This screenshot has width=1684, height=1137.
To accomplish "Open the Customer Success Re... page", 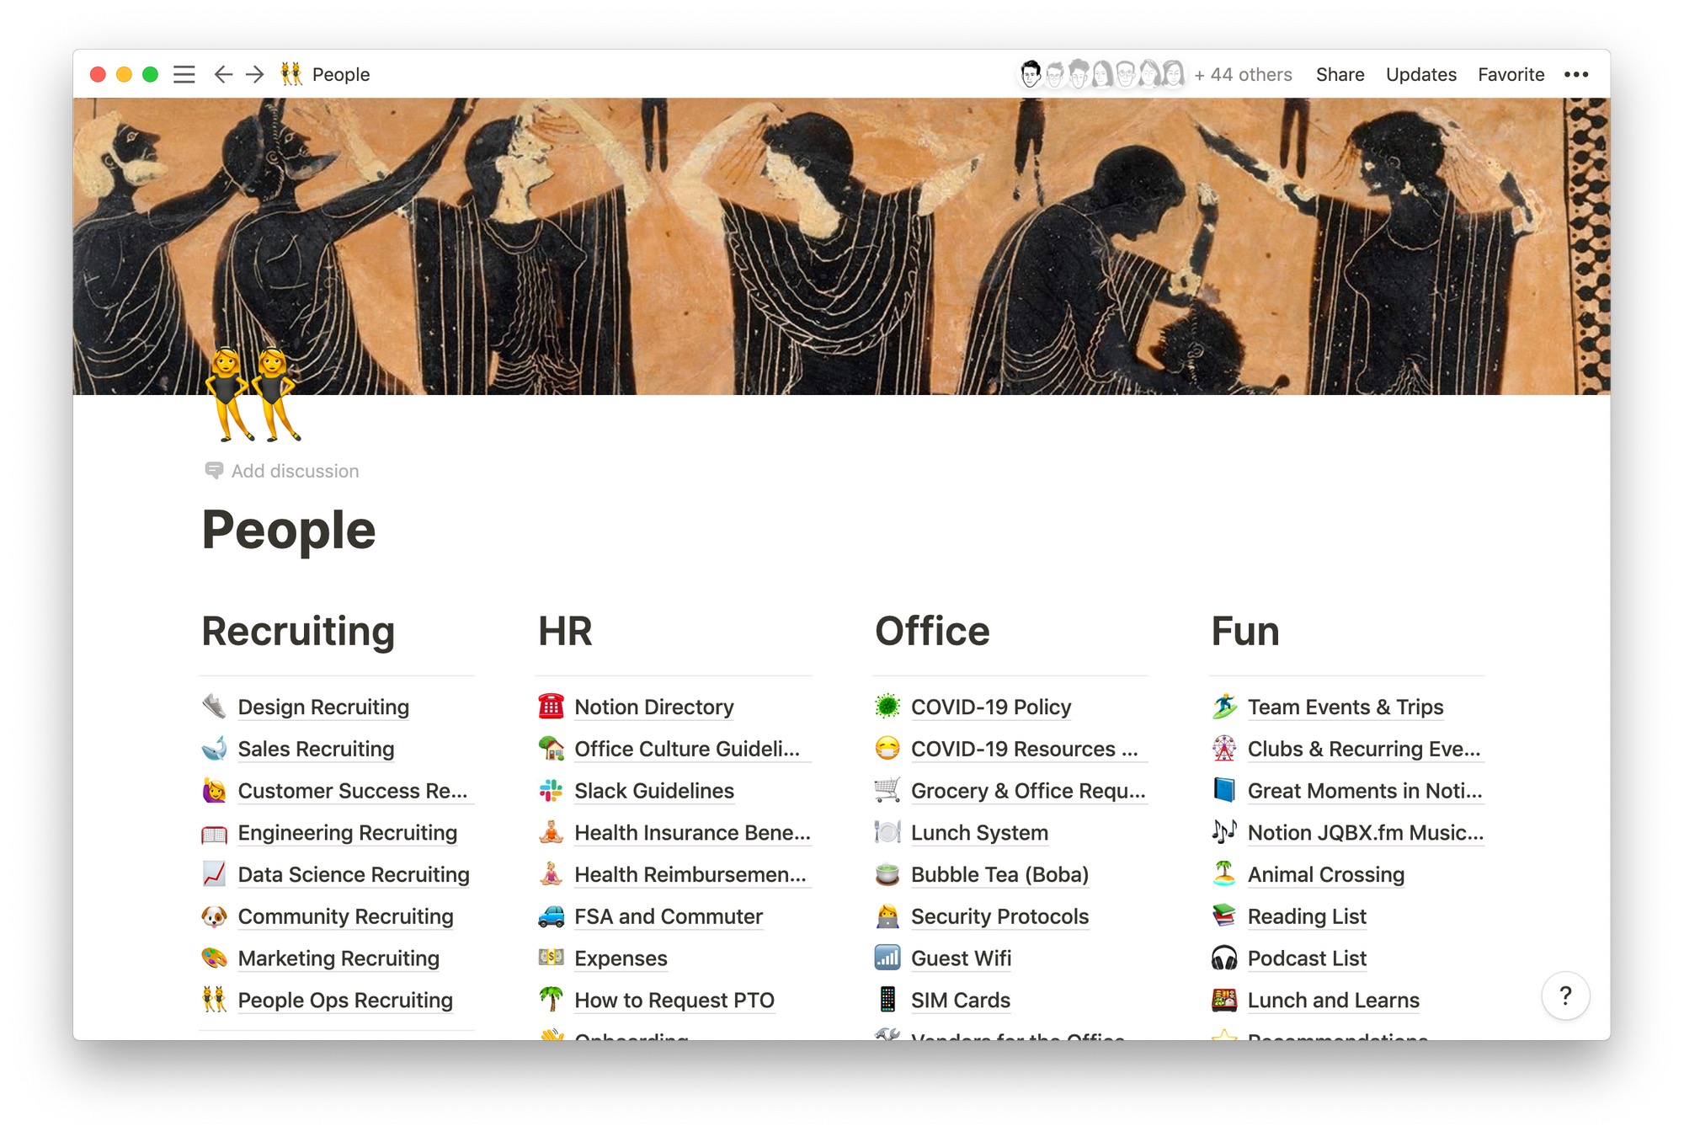I will point(353,790).
